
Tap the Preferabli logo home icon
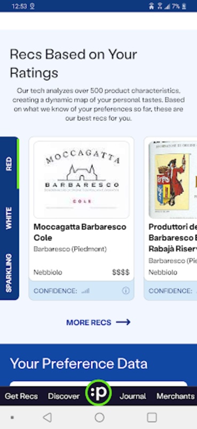98,393
